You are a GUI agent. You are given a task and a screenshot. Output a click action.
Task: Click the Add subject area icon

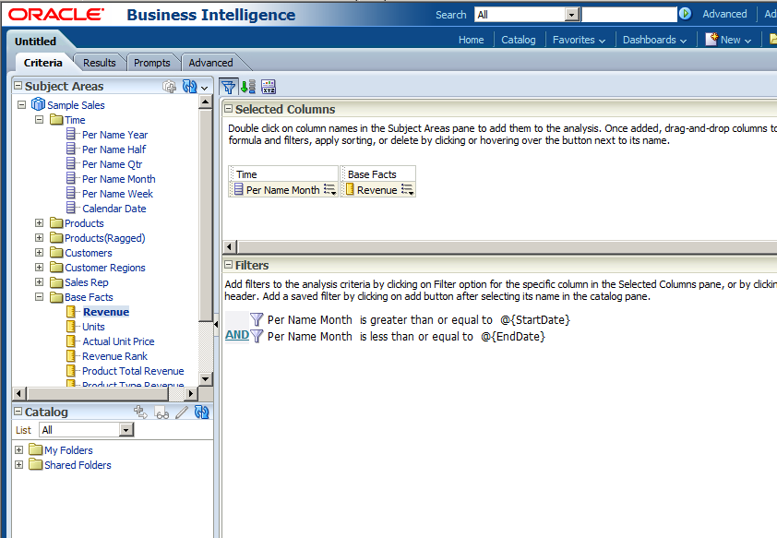[x=170, y=84]
